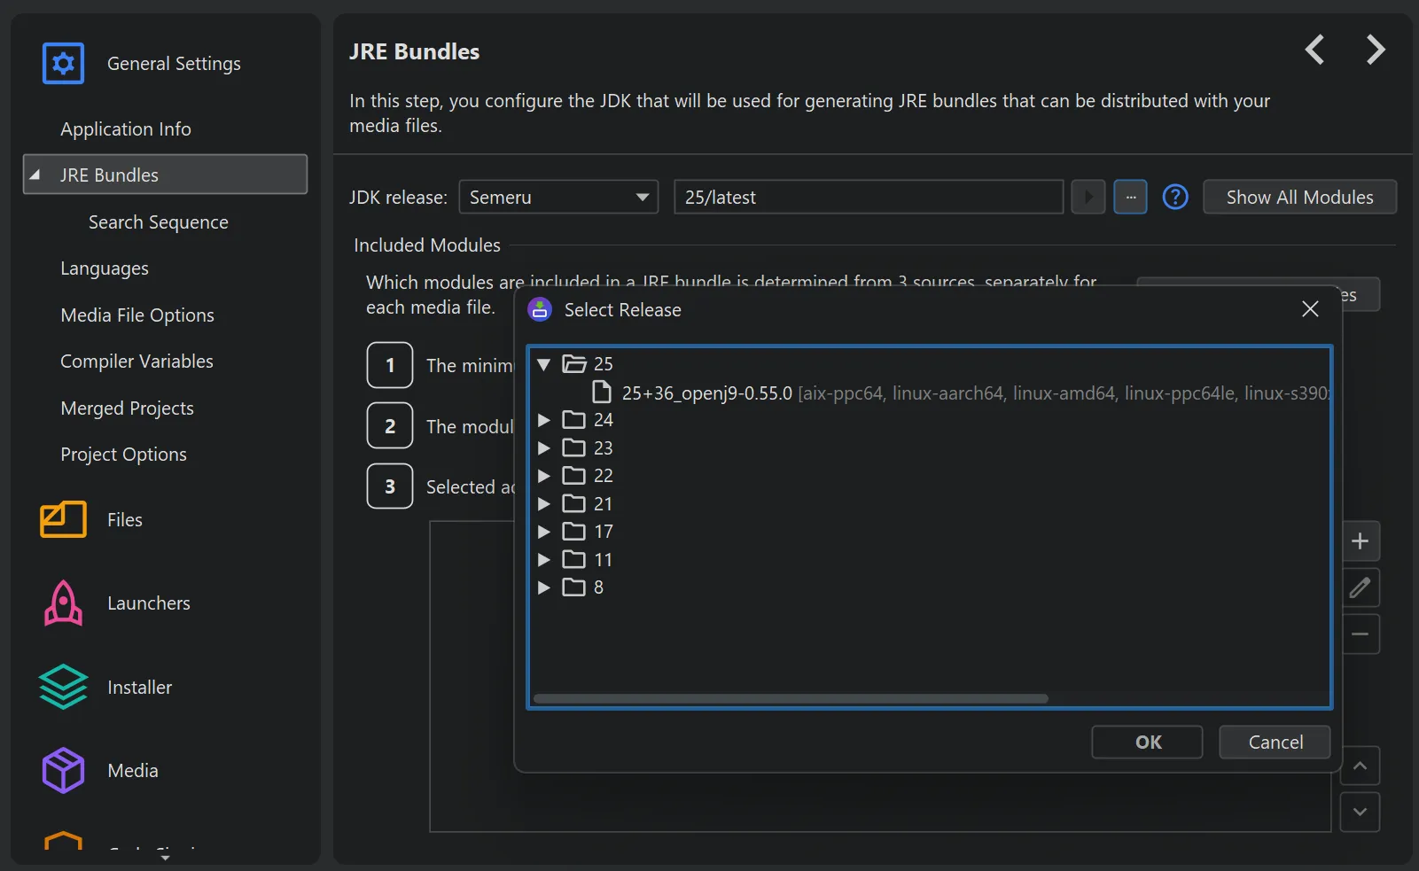Switch to the Search Sequence section

click(159, 222)
